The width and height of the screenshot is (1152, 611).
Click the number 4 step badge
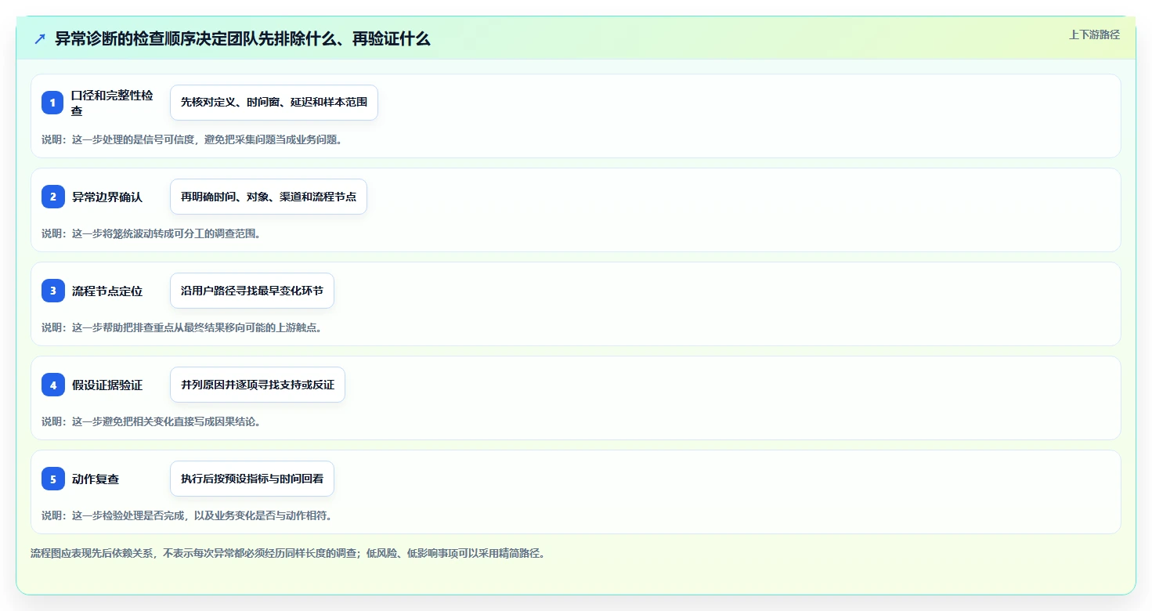[53, 385]
